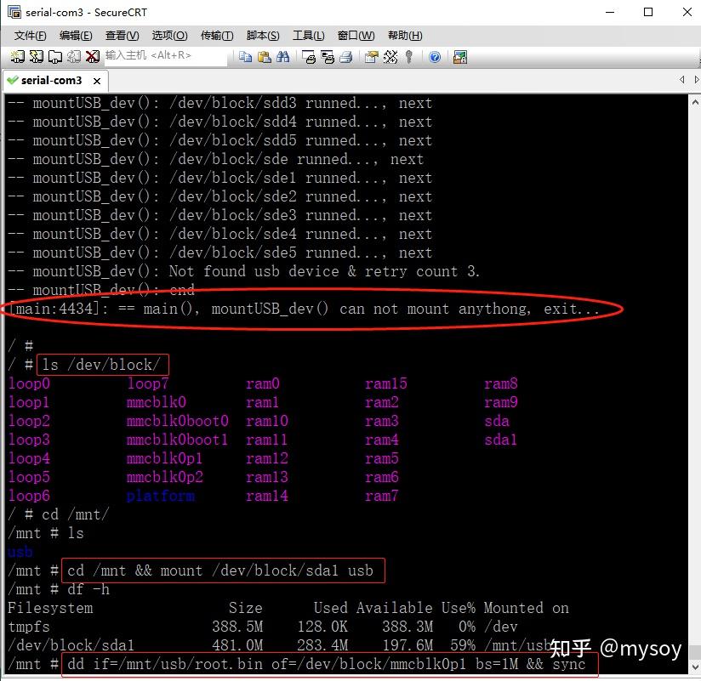Click the Print Selection icon
This screenshot has width=701, height=681.
click(328, 57)
